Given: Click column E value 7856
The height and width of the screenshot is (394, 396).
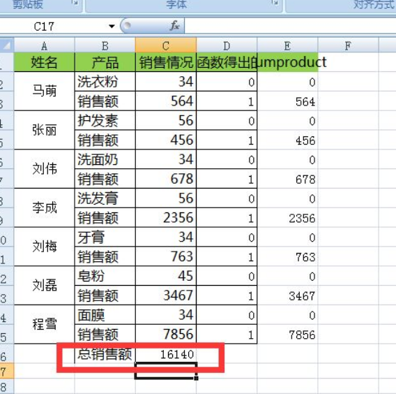Looking at the screenshot, I should [287, 334].
